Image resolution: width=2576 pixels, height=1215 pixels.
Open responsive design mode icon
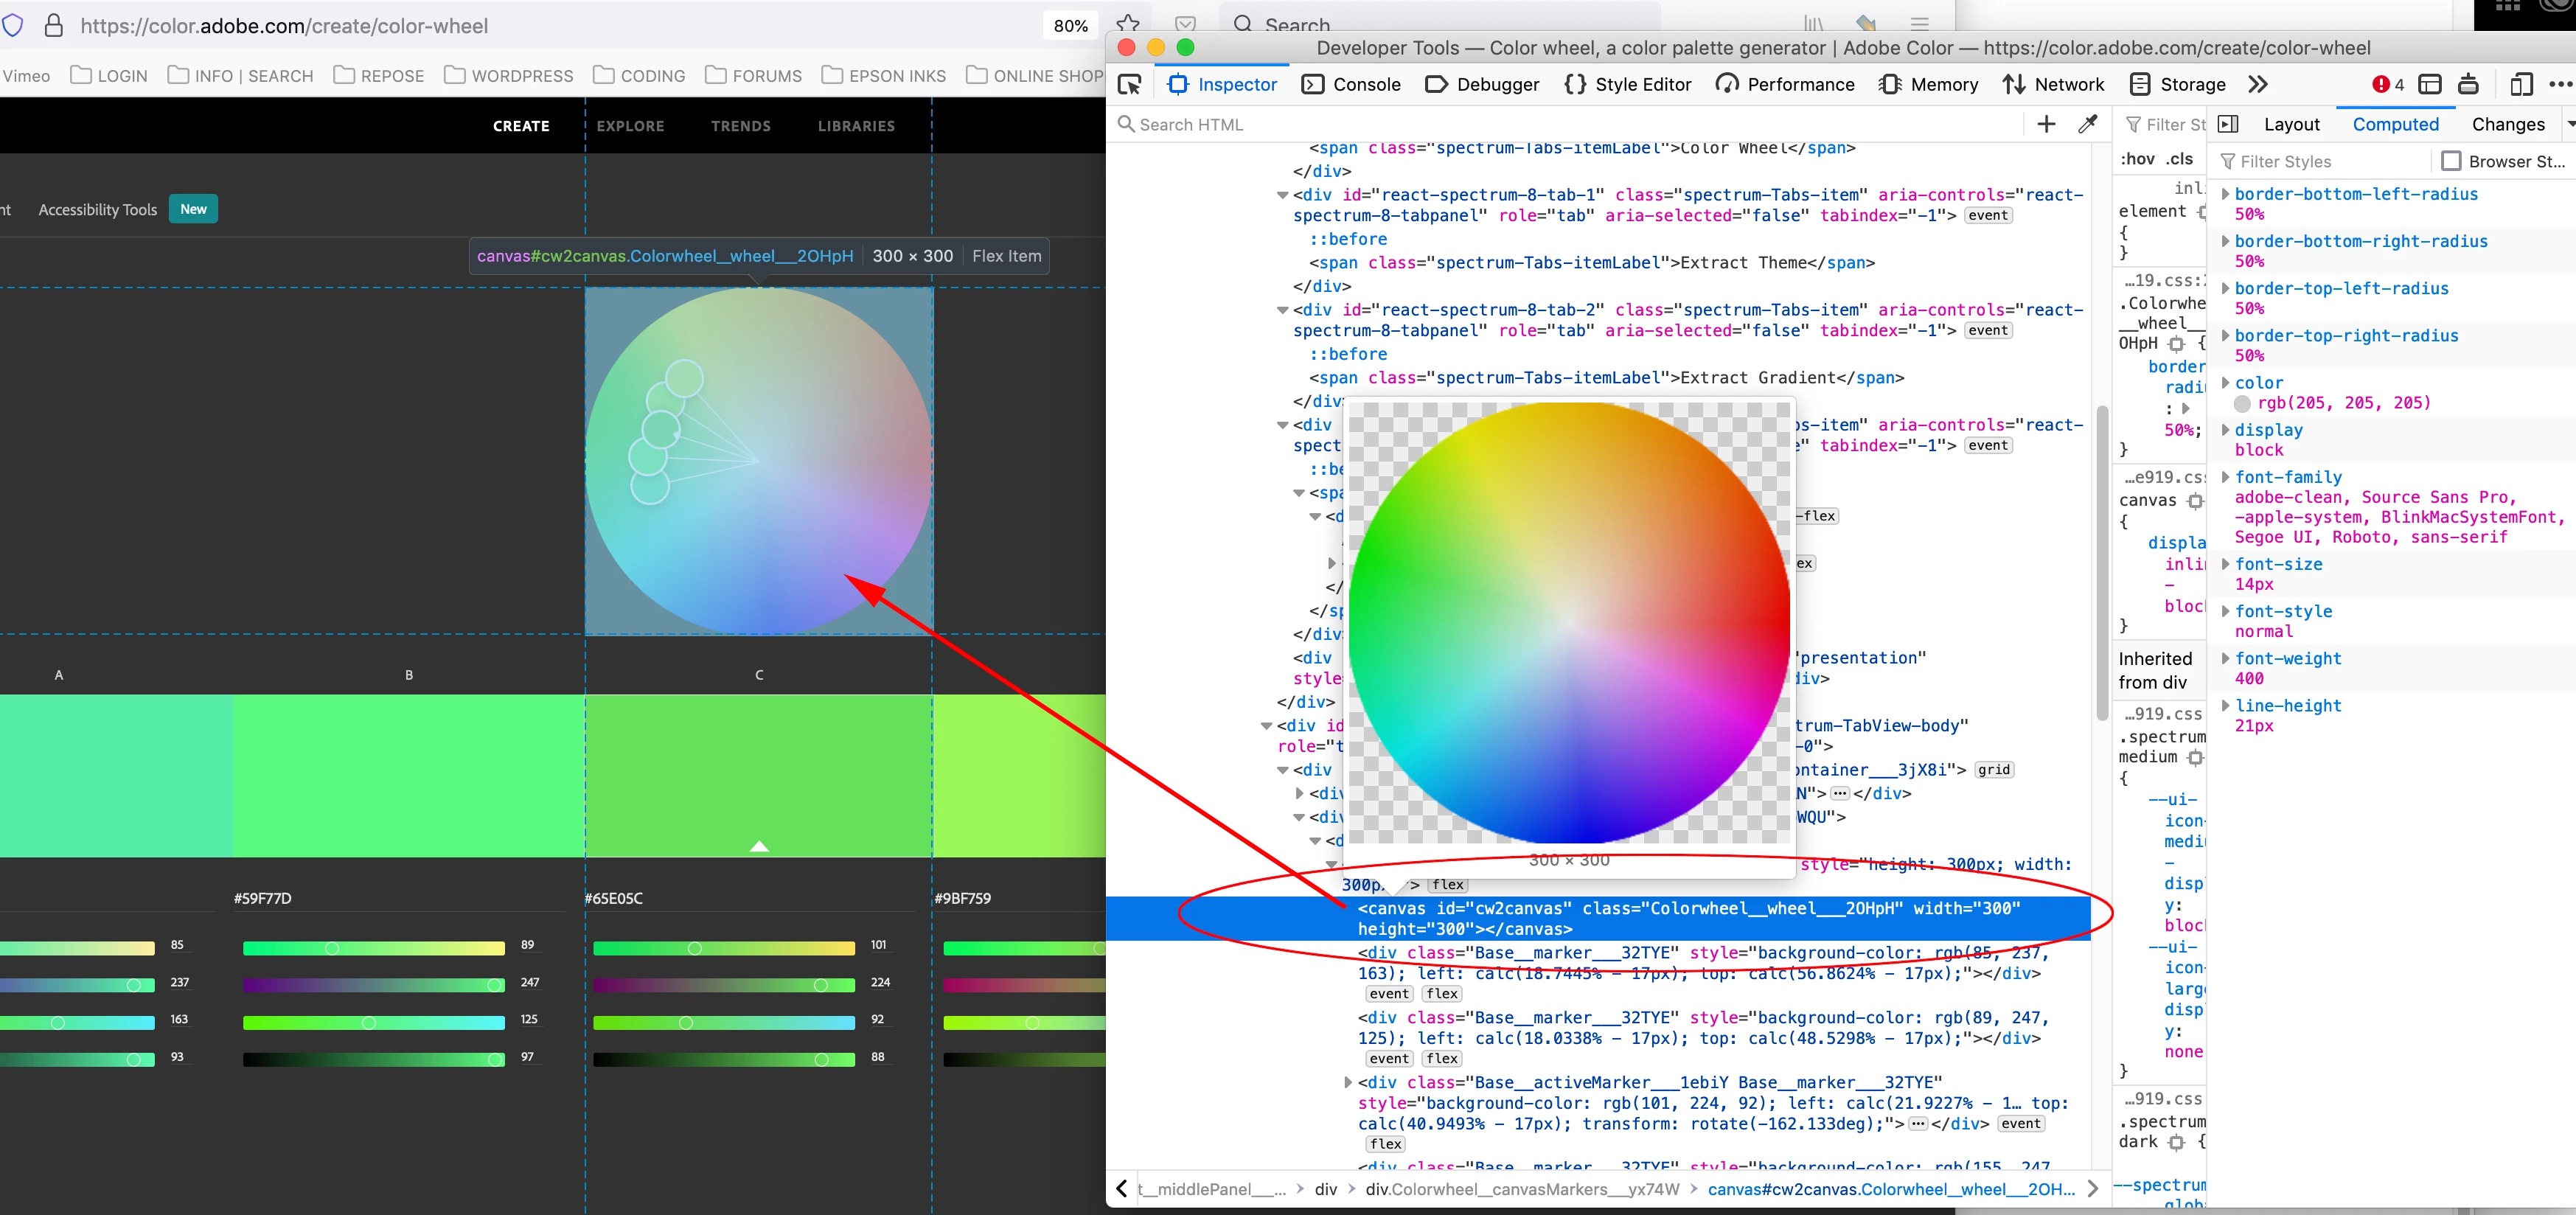point(2521,85)
